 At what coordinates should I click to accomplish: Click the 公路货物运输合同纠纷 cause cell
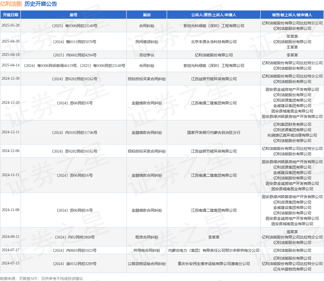tap(147, 264)
